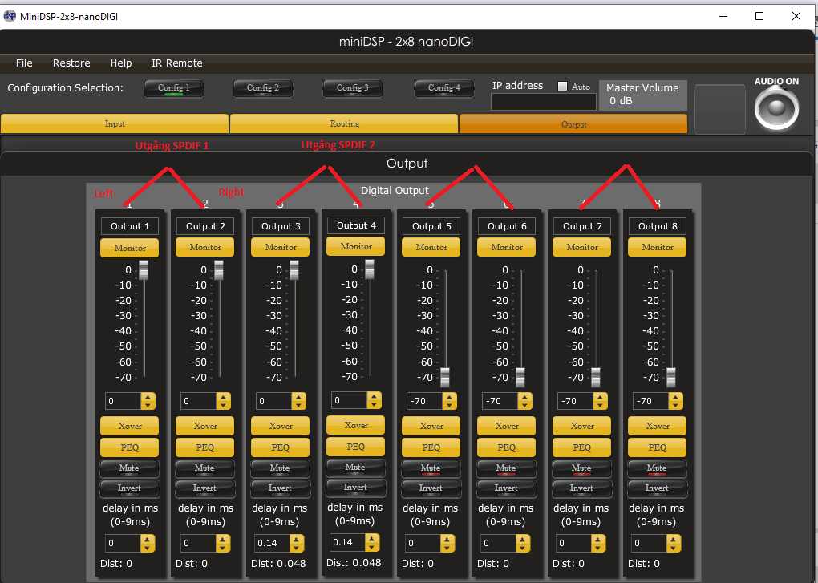Open PEQ for Output 5
The image size is (818, 583).
431,447
